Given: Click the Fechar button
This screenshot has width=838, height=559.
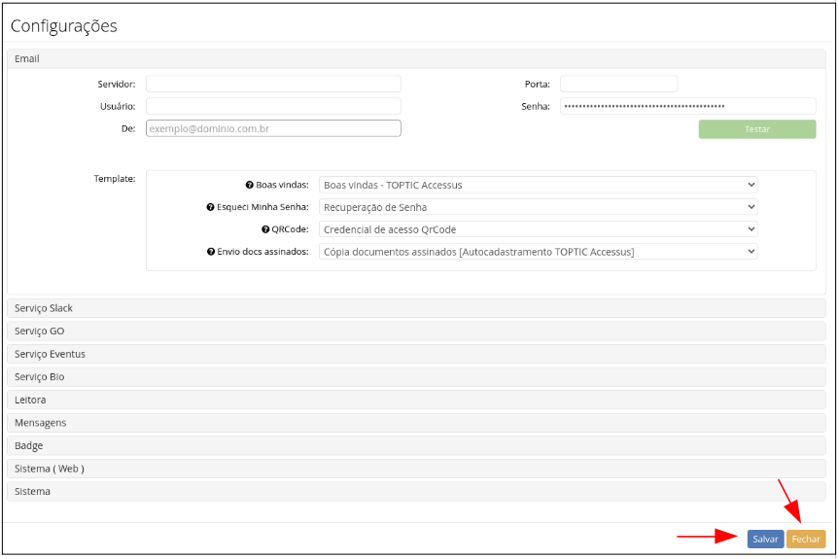Looking at the screenshot, I should click(x=806, y=539).
